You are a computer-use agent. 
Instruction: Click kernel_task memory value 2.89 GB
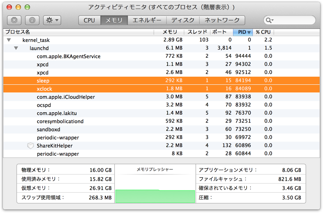point(173,40)
